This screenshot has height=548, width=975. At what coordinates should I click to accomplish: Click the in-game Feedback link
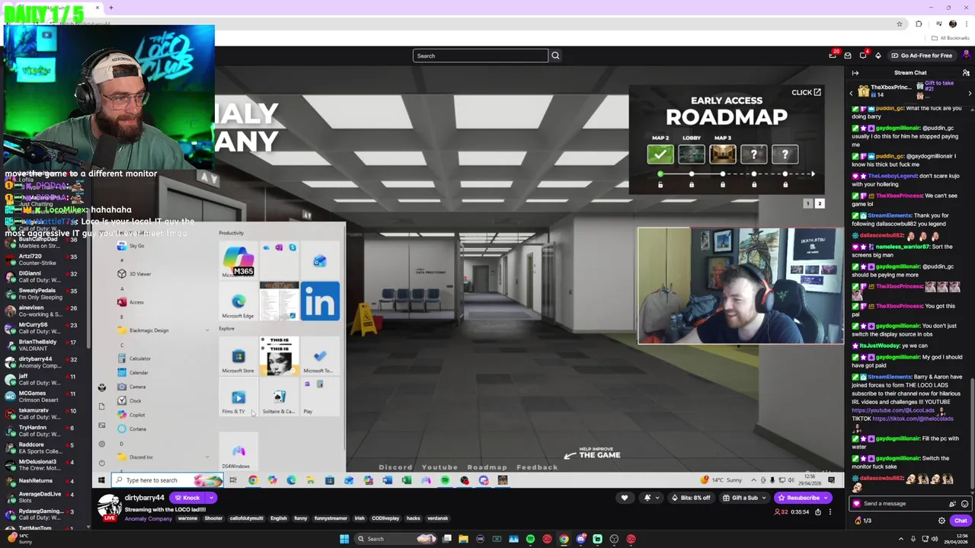(x=537, y=467)
